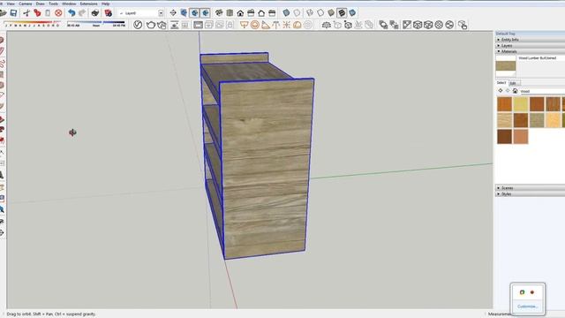Switch to Hidden Line style
565x318 pixels.
320,13
